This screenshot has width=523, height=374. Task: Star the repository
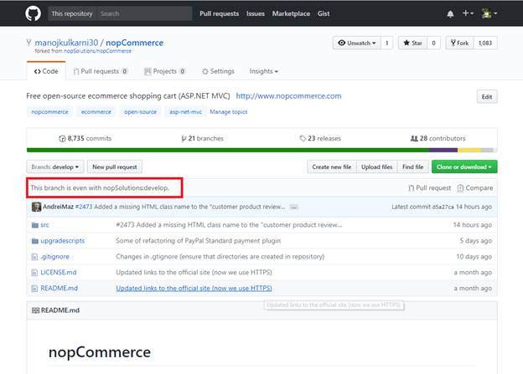[x=412, y=43]
